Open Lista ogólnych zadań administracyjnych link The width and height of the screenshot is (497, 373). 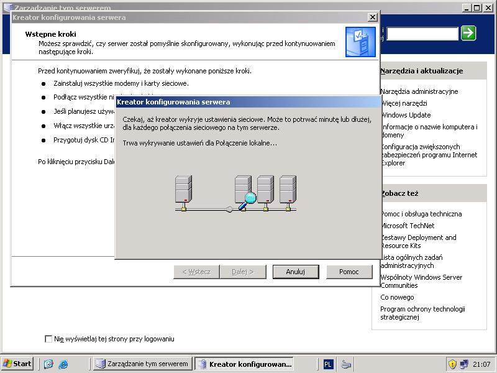point(411,261)
